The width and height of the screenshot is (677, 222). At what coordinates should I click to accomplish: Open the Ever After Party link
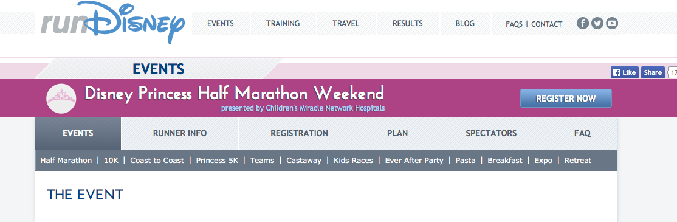[x=414, y=160]
